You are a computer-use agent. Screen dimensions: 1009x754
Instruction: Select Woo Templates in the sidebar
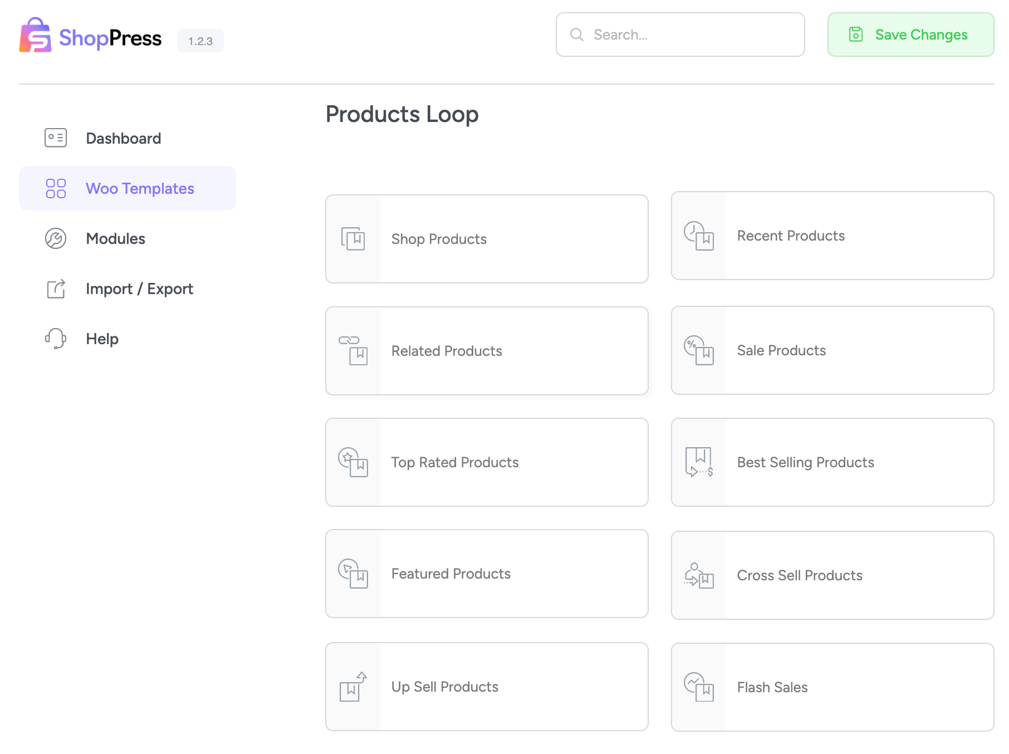(139, 188)
